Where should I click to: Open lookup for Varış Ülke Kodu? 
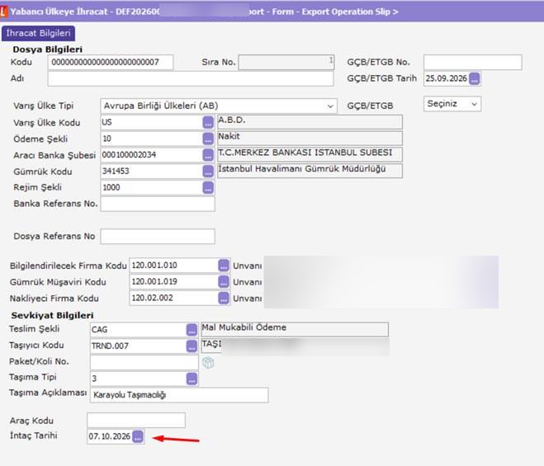point(208,122)
